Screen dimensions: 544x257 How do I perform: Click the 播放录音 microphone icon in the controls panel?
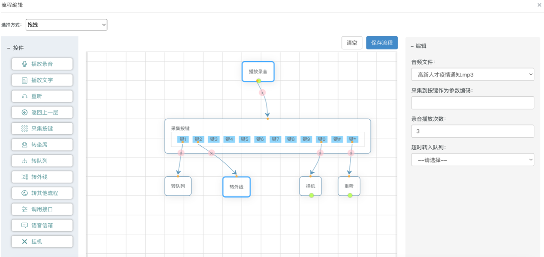[24, 64]
